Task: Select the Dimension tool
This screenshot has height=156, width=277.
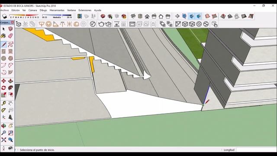Action: click(x=10, y=103)
